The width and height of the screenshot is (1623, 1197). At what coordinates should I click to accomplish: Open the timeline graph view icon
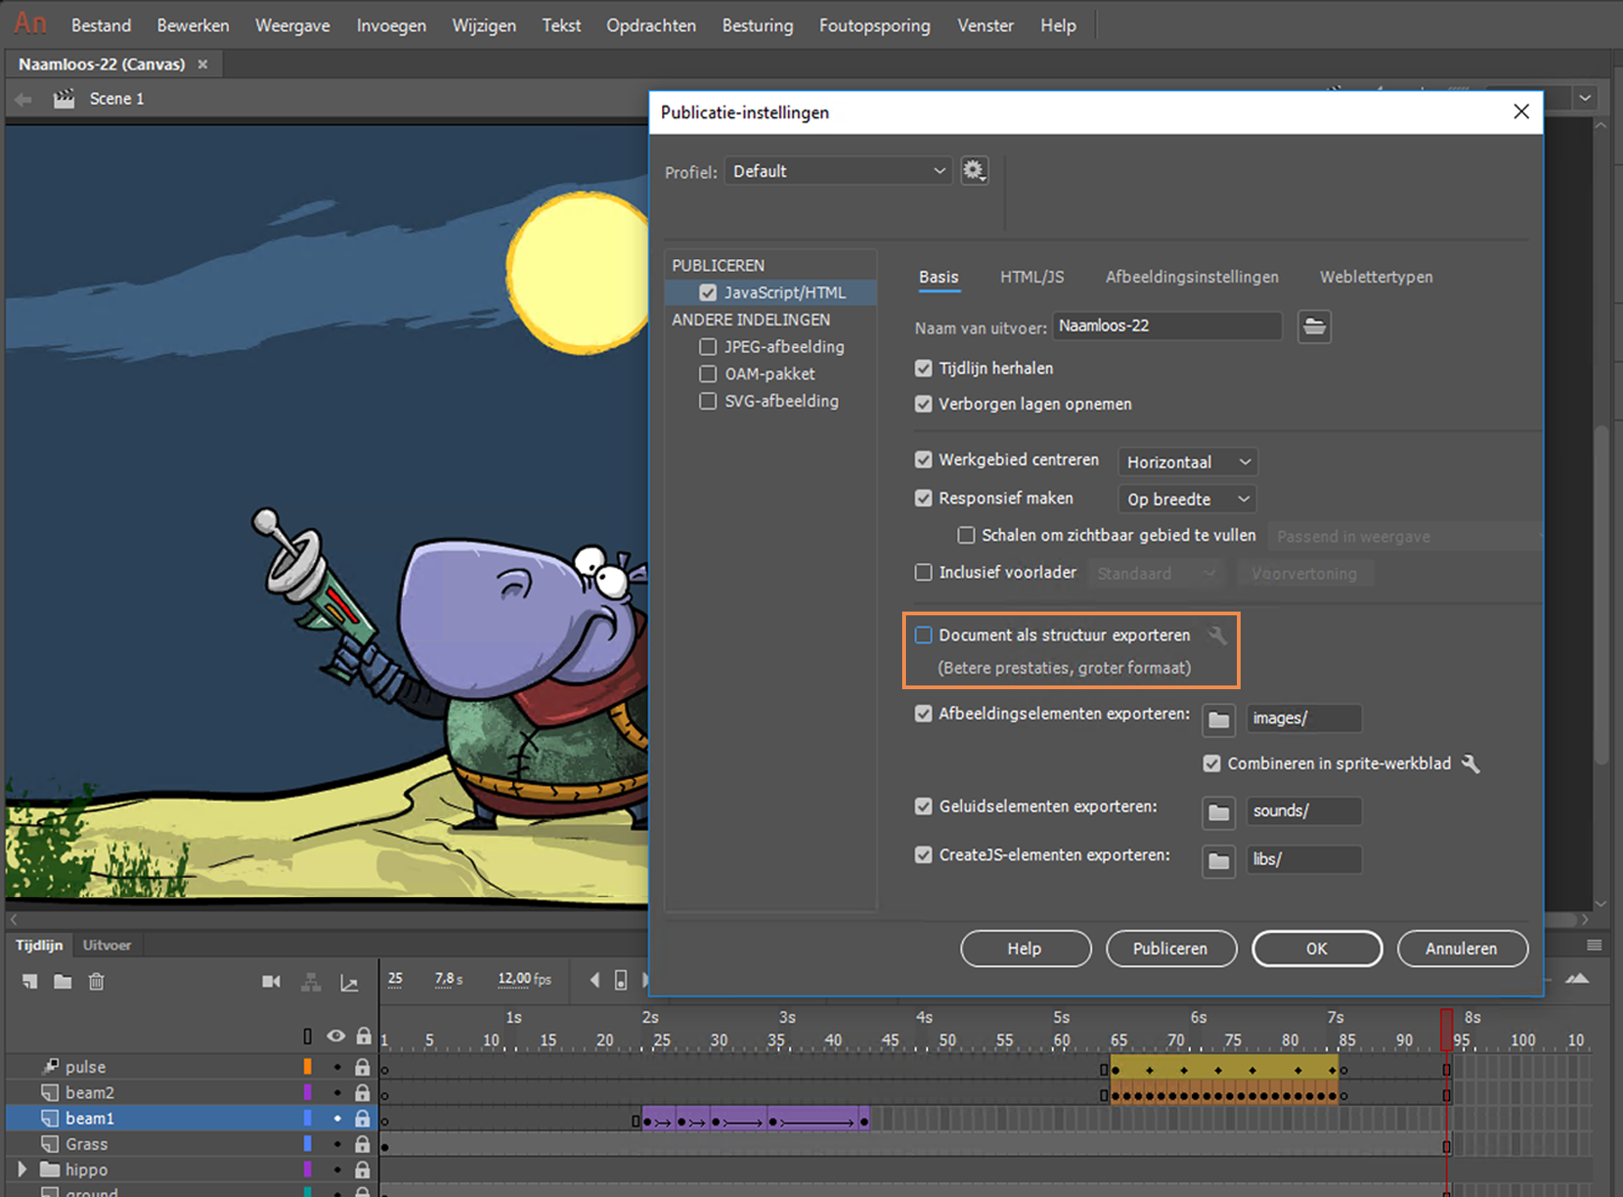349,982
